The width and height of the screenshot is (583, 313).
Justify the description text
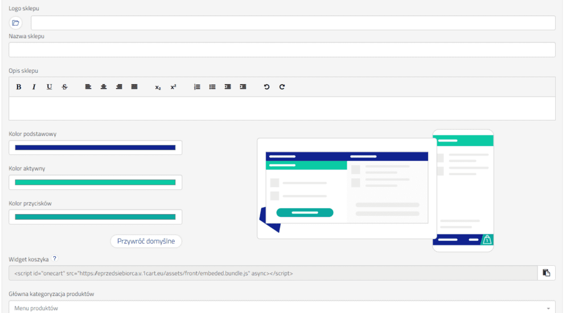click(134, 87)
